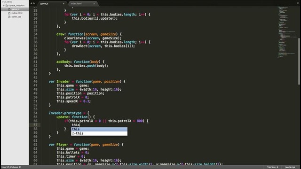Click 'drawRect' call on line 37

pos(79,46)
